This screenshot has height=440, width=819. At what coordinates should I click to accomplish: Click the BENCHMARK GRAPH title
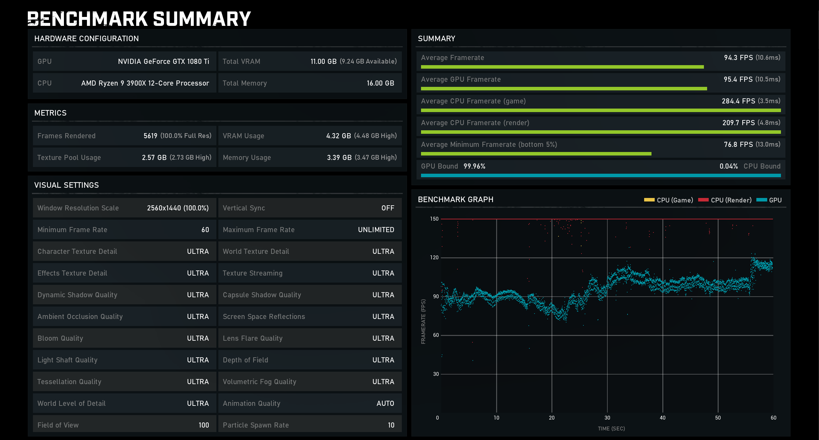point(455,200)
